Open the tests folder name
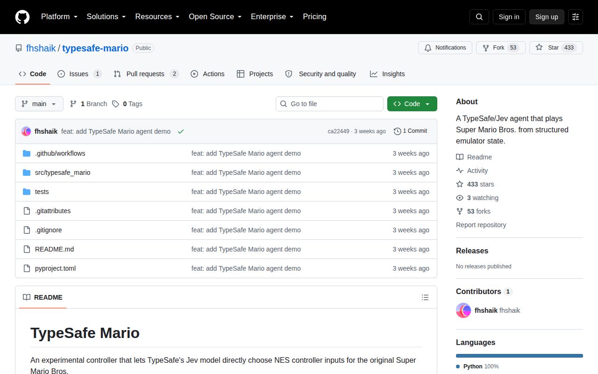Viewport: 598px width, 374px height. coord(42,192)
